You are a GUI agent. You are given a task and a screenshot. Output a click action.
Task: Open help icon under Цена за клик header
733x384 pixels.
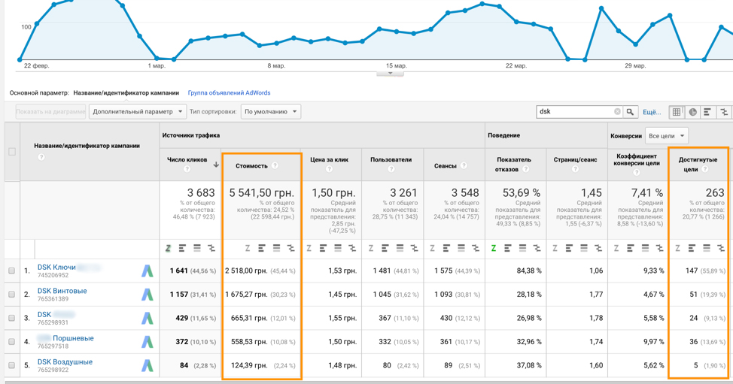tap(329, 169)
